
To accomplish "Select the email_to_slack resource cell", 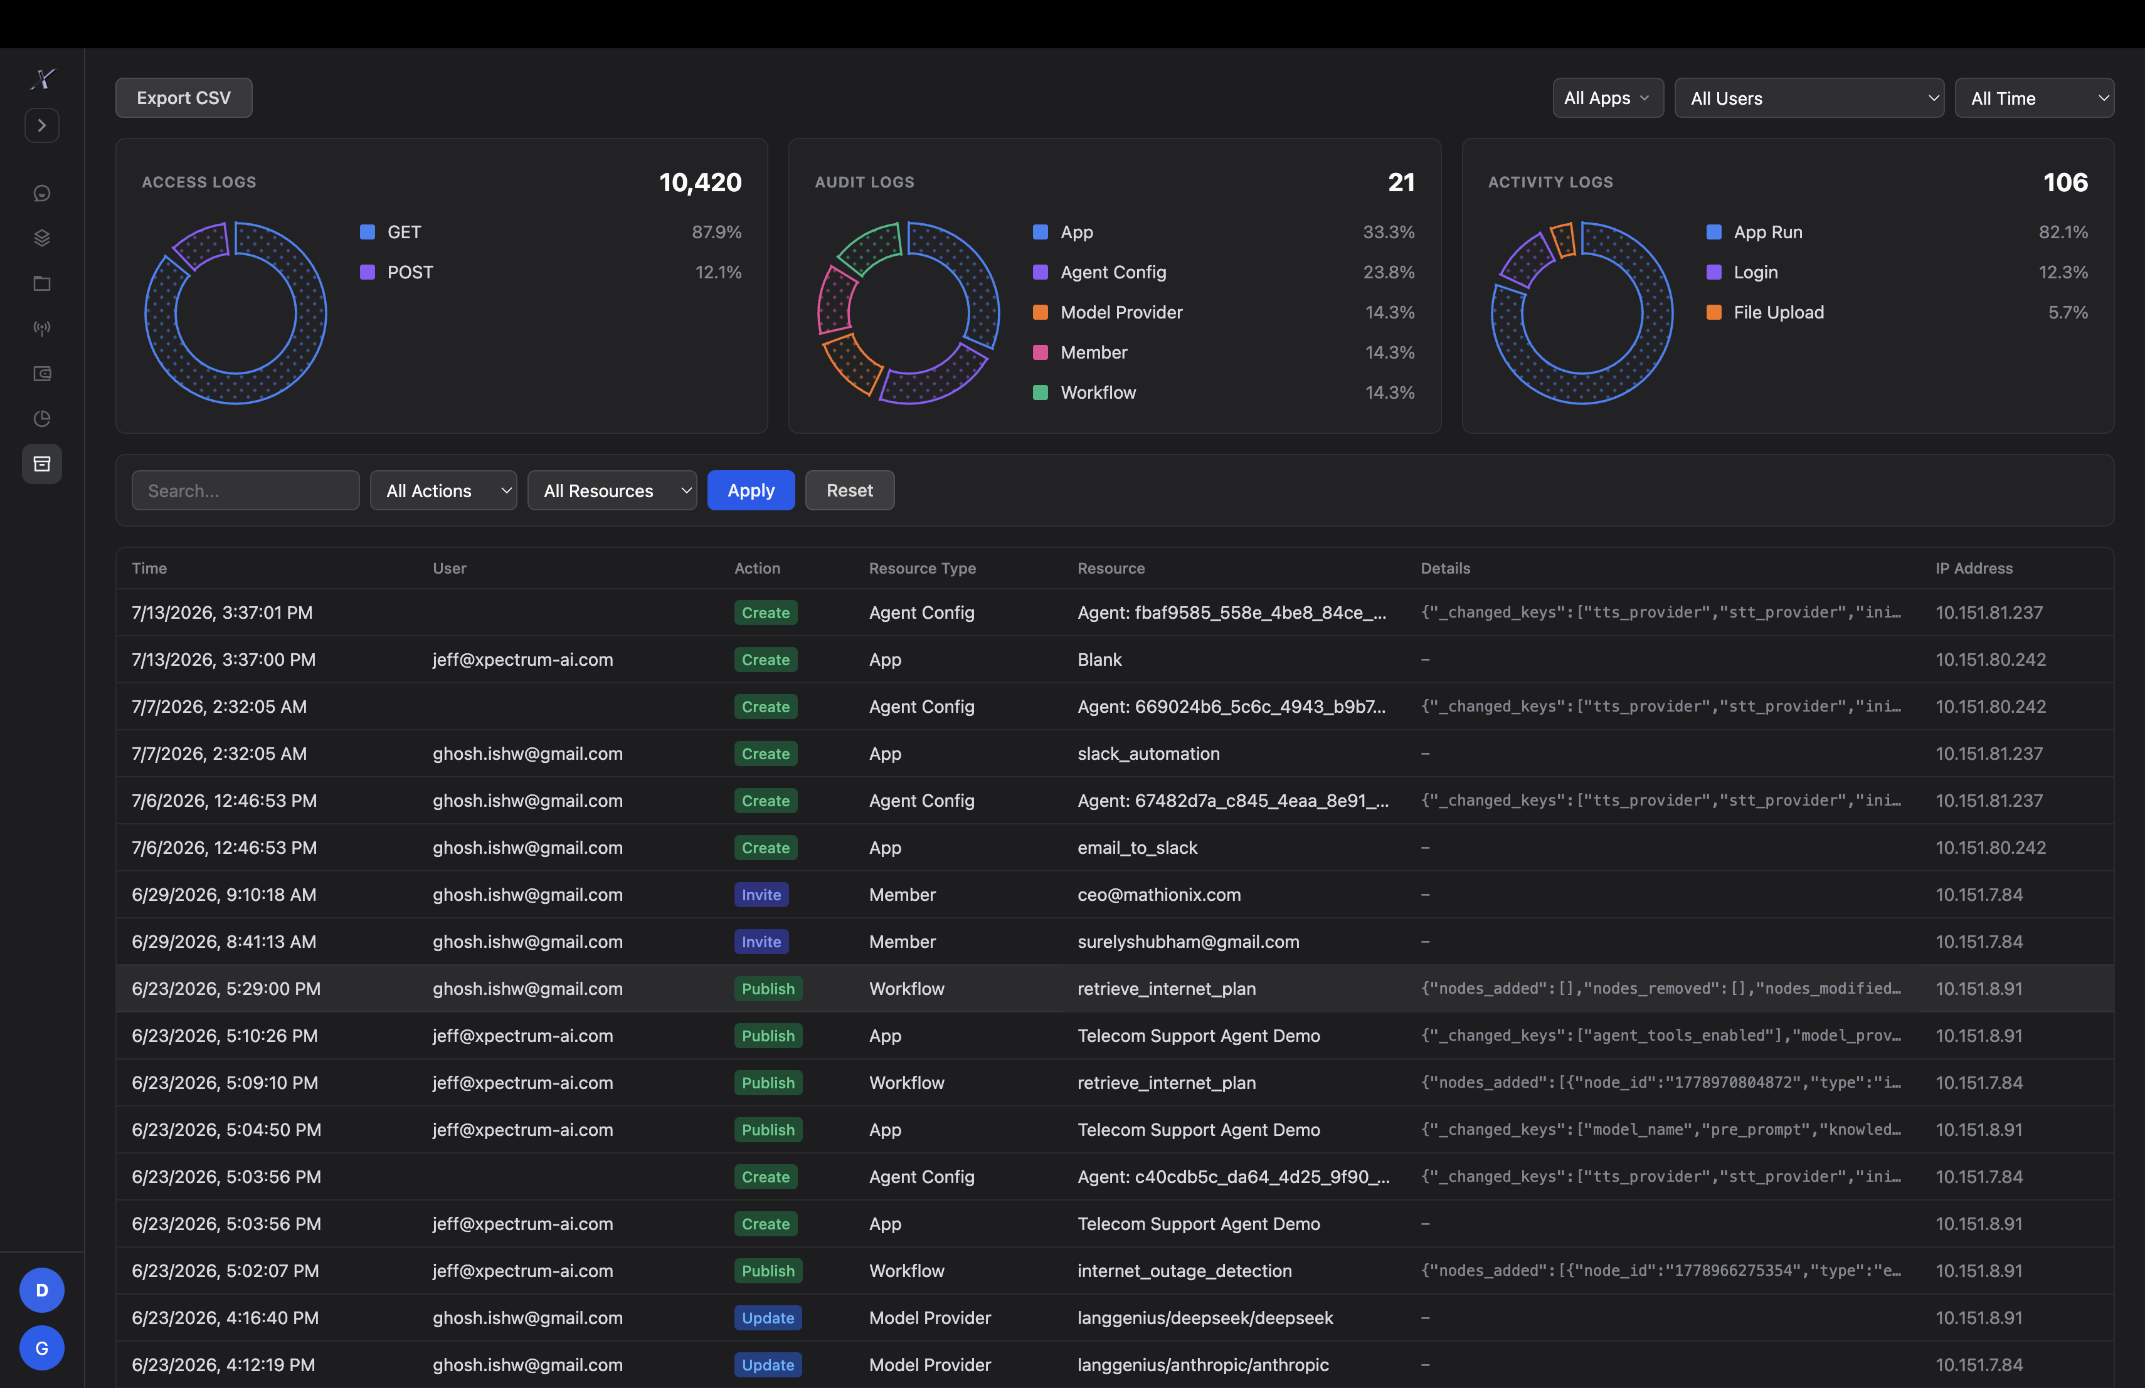I will coord(1137,848).
